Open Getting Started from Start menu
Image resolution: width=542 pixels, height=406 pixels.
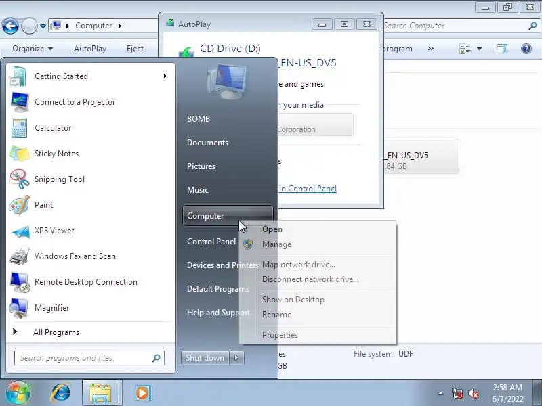91,76
